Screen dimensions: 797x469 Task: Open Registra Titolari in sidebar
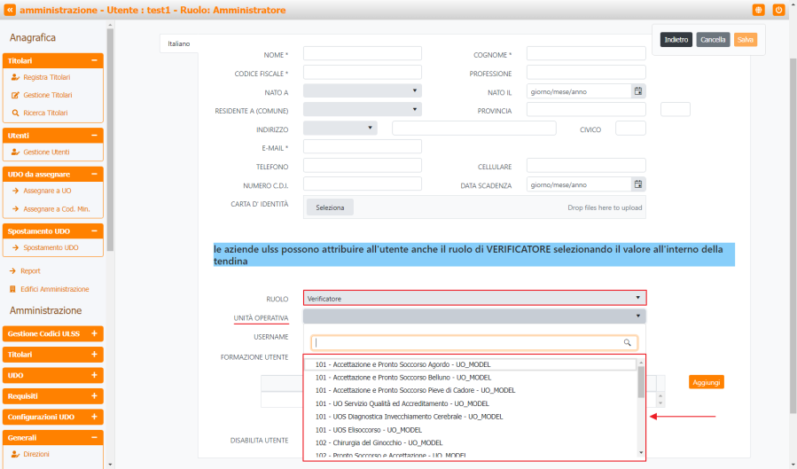coord(46,78)
